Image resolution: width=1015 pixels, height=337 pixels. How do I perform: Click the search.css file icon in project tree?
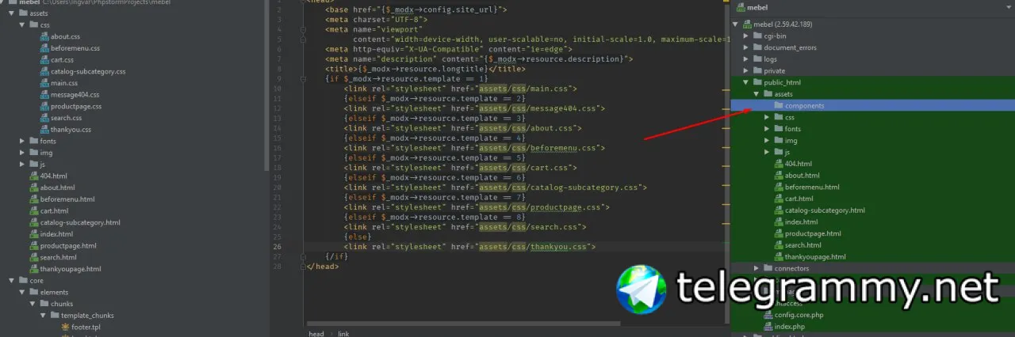44,118
